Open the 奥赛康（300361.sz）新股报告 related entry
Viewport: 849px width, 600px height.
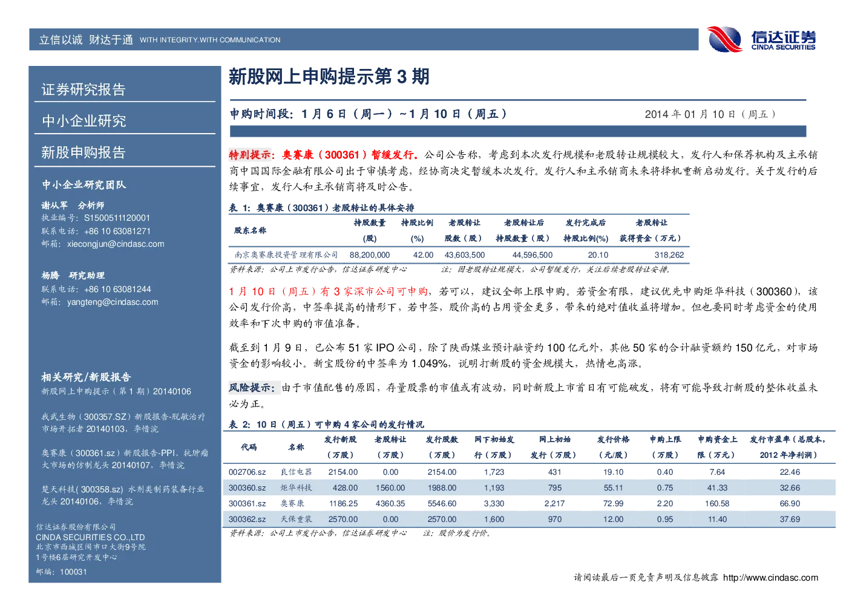[x=125, y=459]
